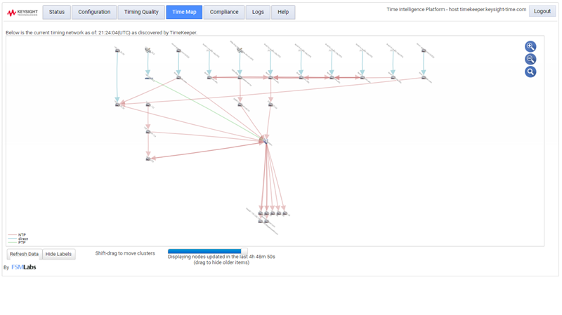The image size is (562, 315).
Task: Switch to the Configuration tab
Action: (x=94, y=12)
